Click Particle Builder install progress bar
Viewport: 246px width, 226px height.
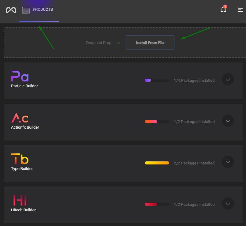click(x=157, y=80)
